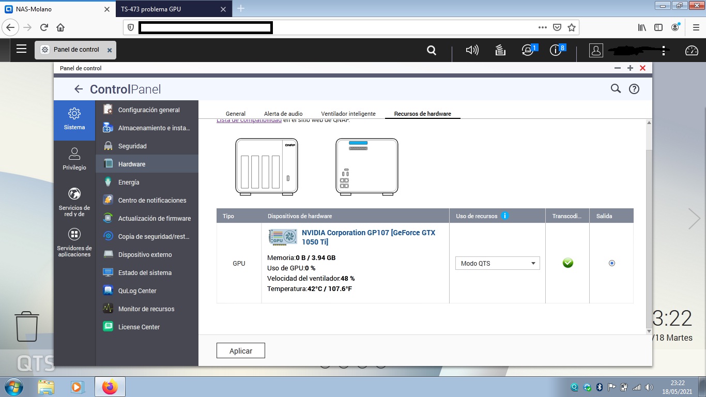Select the Salida radio button for GPU
706x397 pixels.
point(612,263)
